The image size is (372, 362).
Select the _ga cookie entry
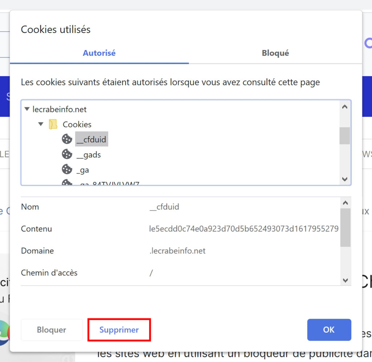point(82,170)
